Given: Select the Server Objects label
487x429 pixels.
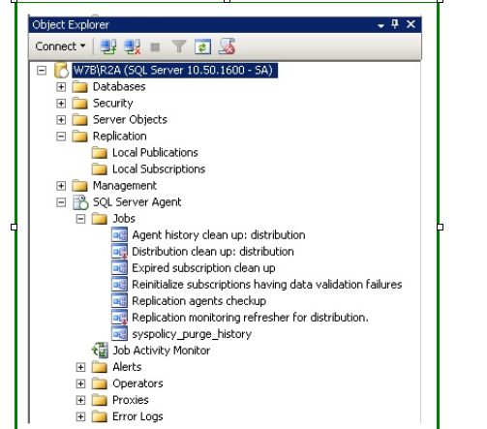Looking at the screenshot, I should point(130,120).
